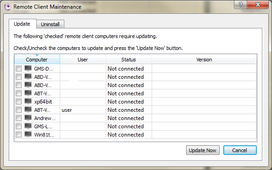This screenshot has height=170, width=272.
Task: Sort by the Version column header
Action: click(204, 59)
